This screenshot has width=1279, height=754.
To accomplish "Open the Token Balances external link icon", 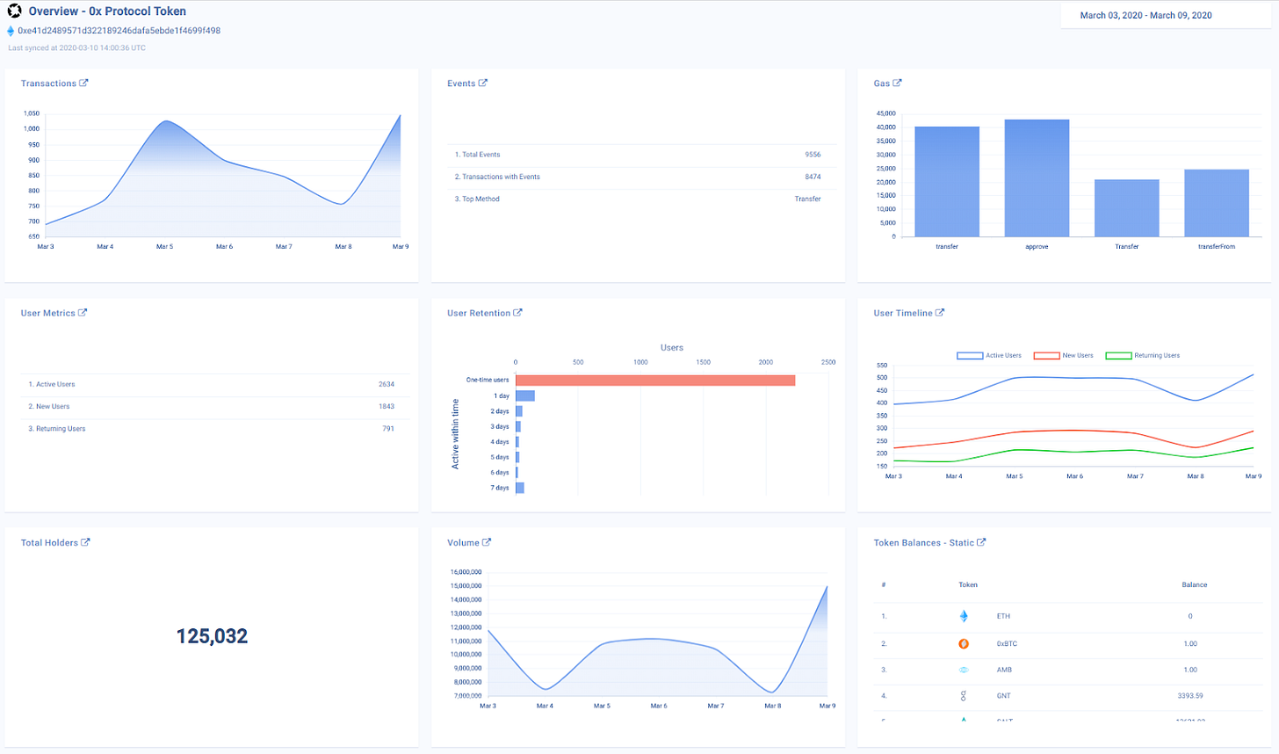I will click(981, 542).
